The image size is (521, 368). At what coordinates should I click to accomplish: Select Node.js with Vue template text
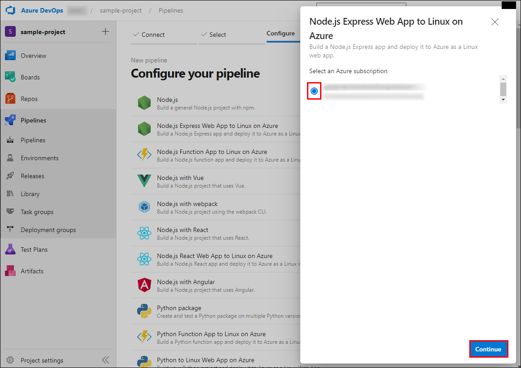(180, 178)
